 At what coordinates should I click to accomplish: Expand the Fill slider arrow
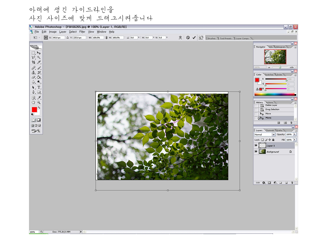pyautogui.click(x=295, y=140)
